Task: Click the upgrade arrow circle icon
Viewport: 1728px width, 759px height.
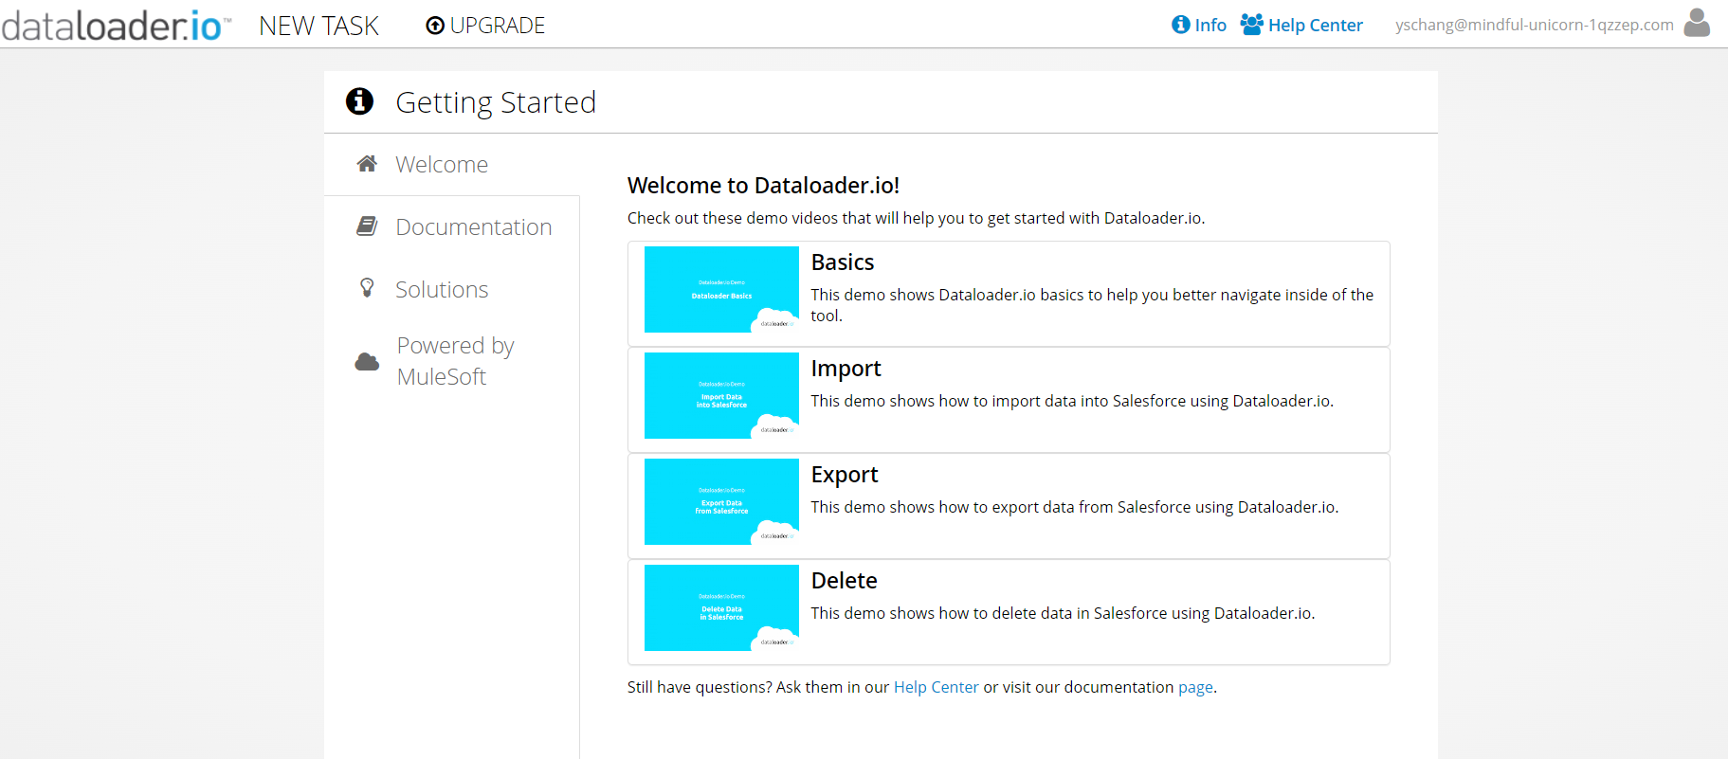Action: click(435, 26)
